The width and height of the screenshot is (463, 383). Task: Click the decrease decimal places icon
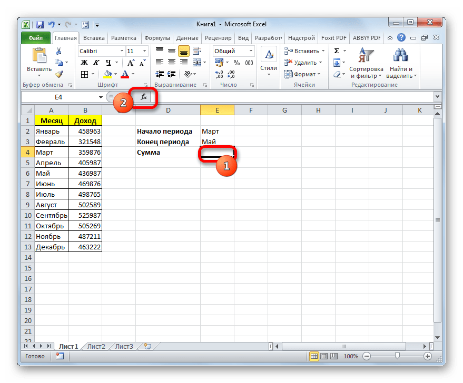(231, 74)
